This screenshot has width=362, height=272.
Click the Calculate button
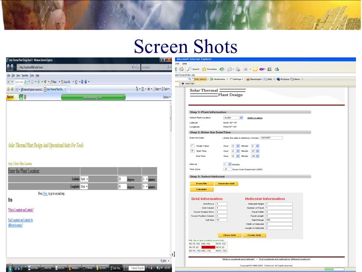pyautogui.click(x=201, y=189)
